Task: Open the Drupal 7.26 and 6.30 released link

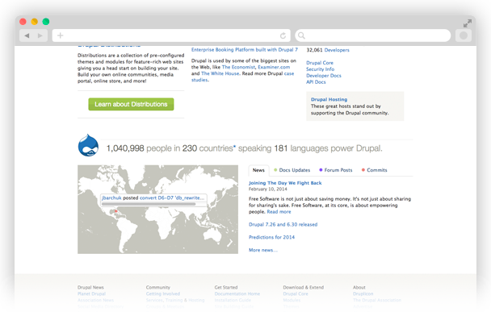Action: [x=283, y=224]
